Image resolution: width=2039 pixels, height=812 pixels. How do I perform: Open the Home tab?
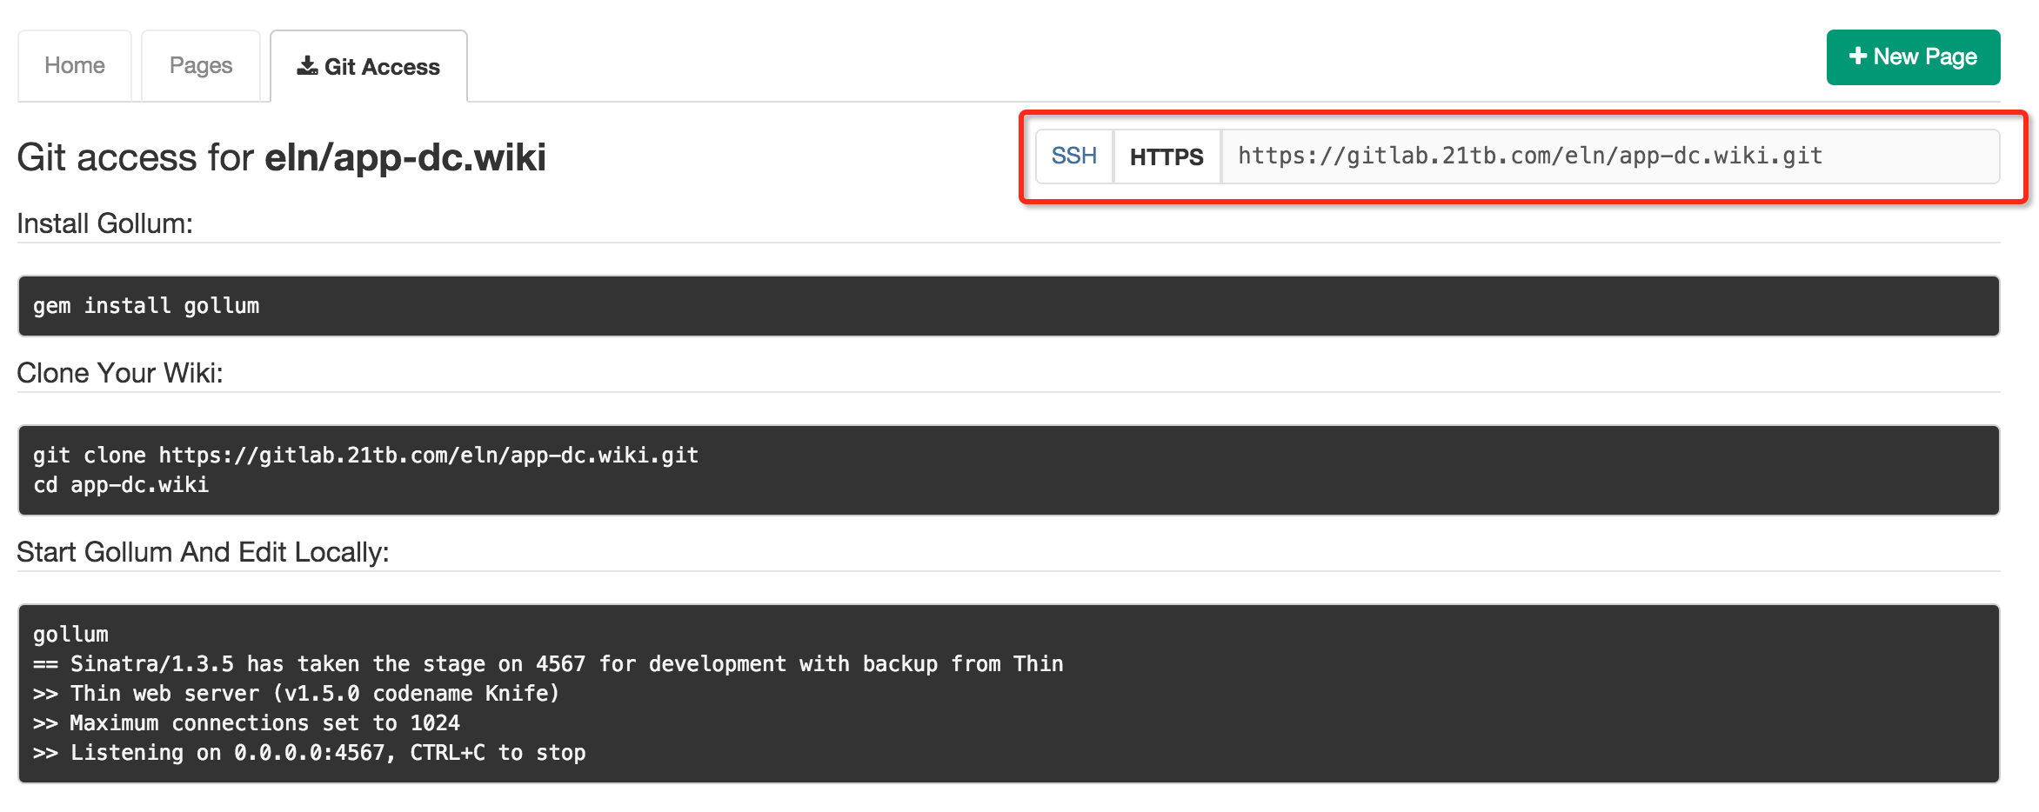pos(75,66)
